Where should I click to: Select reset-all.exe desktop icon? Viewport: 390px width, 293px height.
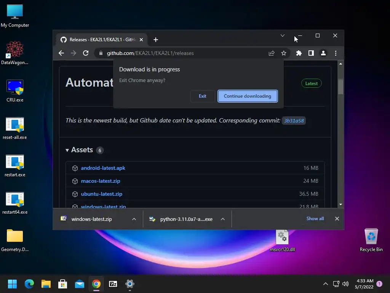[x=15, y=128]
